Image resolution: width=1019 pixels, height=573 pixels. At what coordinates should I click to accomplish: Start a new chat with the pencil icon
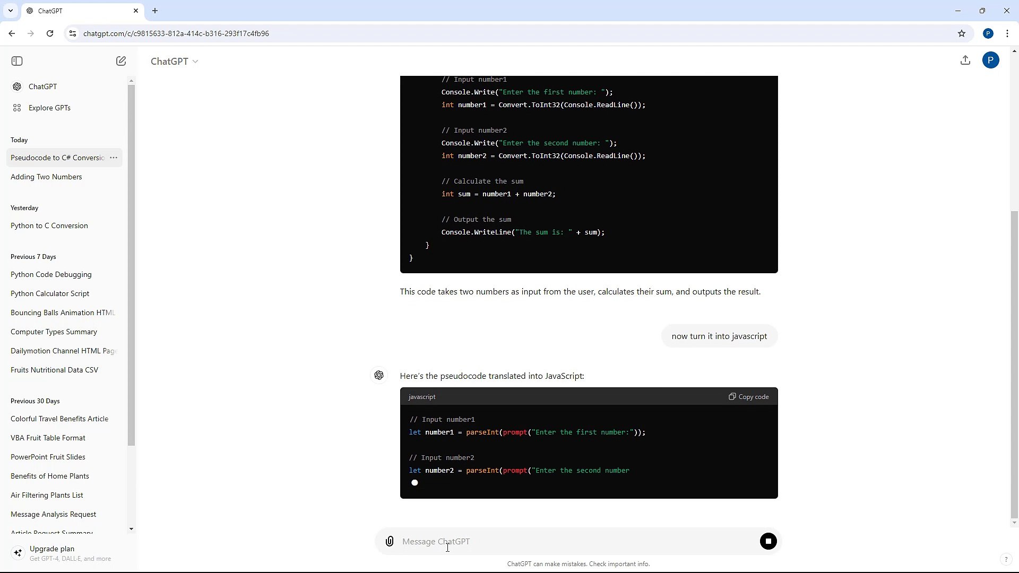(121, 61)
